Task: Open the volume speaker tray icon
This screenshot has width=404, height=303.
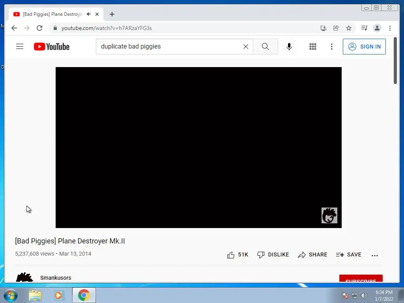Action: pyautogui.click(x=364, y=296)
